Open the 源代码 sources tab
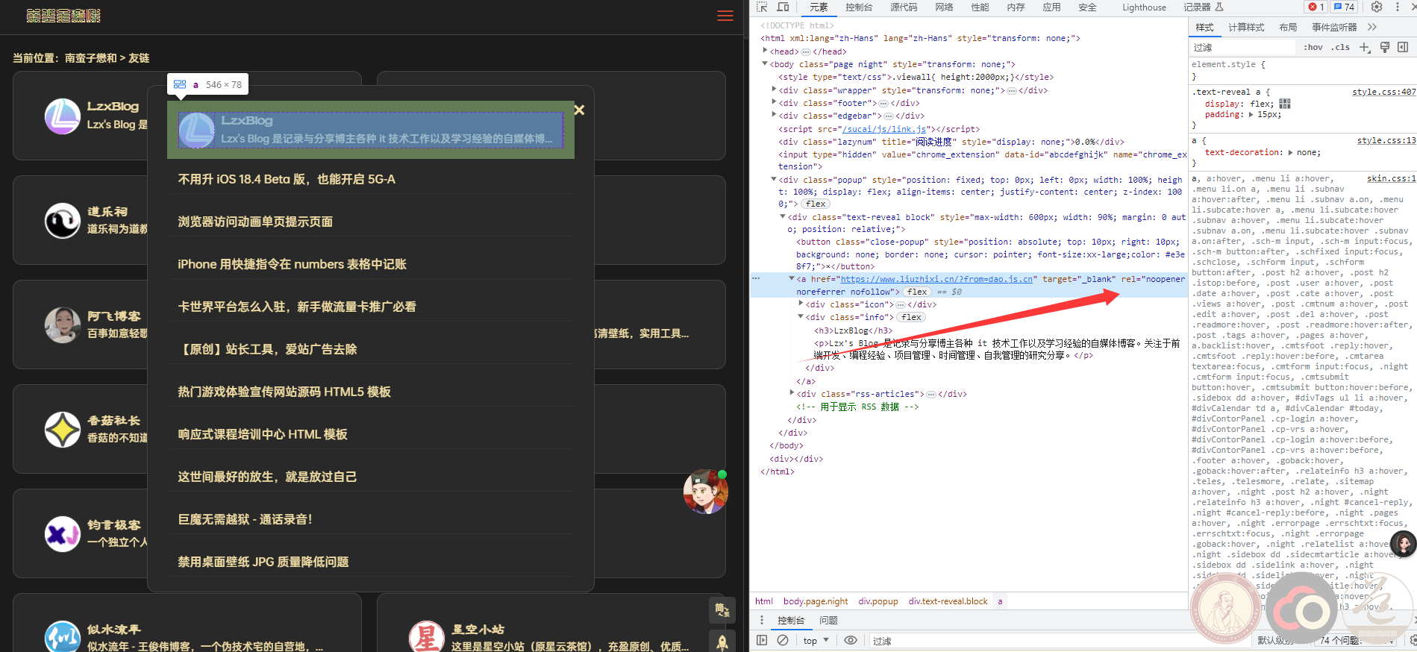The image size is (1417, 652). [904, 7]
